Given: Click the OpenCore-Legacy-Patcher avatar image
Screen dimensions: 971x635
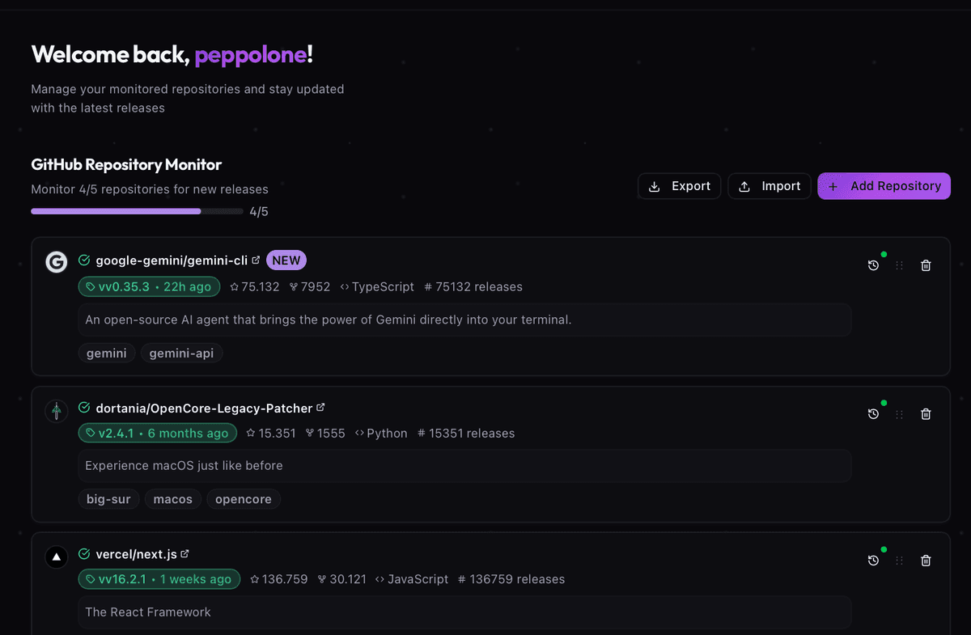Looking at the screenshot, I should pos(56,410).
